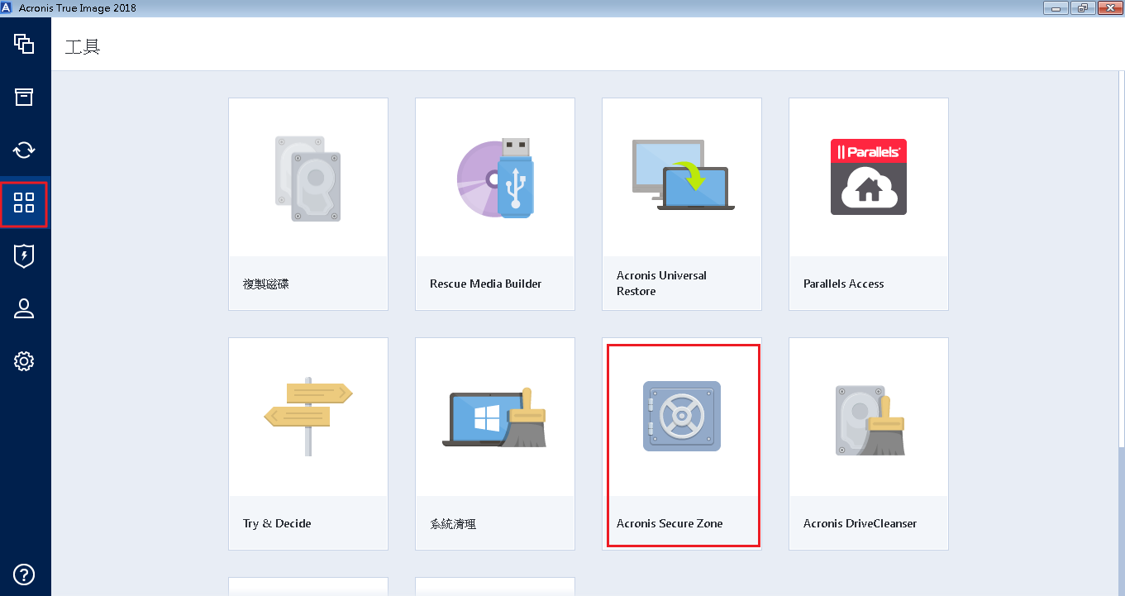Open Parallels Access label
The image size is (1125, 596).
[x=844, y=284]
